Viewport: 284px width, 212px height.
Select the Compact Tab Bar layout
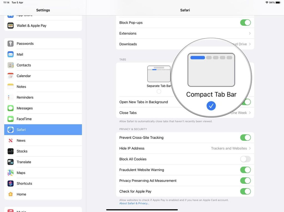[x=211, y=106]
